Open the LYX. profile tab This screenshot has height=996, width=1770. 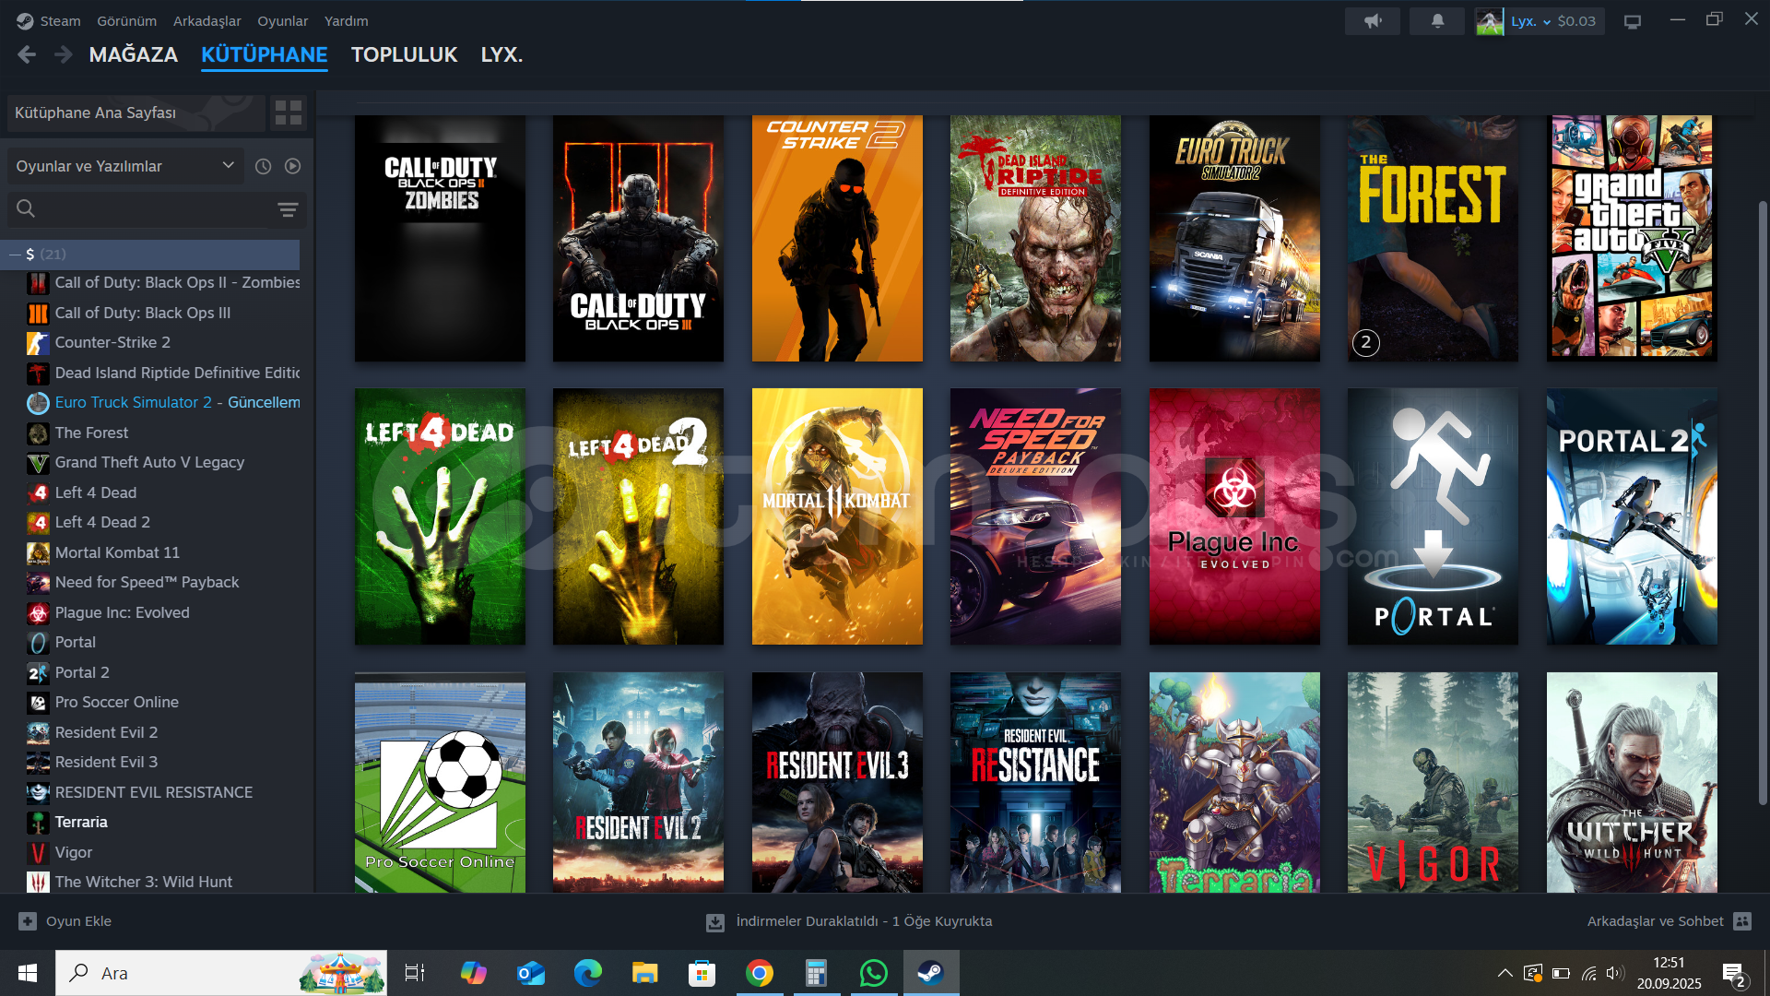[x=501, y=54]
